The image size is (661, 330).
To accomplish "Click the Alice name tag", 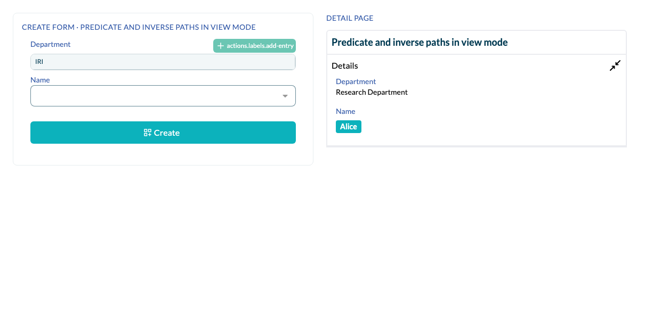I will [349, 127].
